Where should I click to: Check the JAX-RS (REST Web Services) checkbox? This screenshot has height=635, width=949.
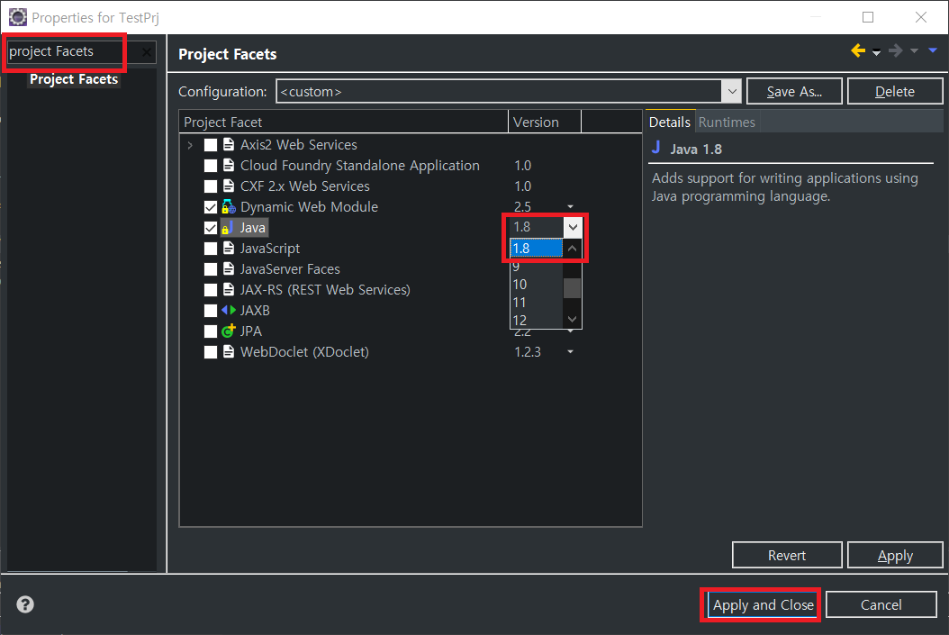210,289
